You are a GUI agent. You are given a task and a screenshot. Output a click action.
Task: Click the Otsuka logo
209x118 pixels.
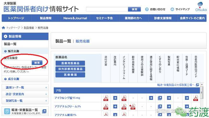coord(201,7)
